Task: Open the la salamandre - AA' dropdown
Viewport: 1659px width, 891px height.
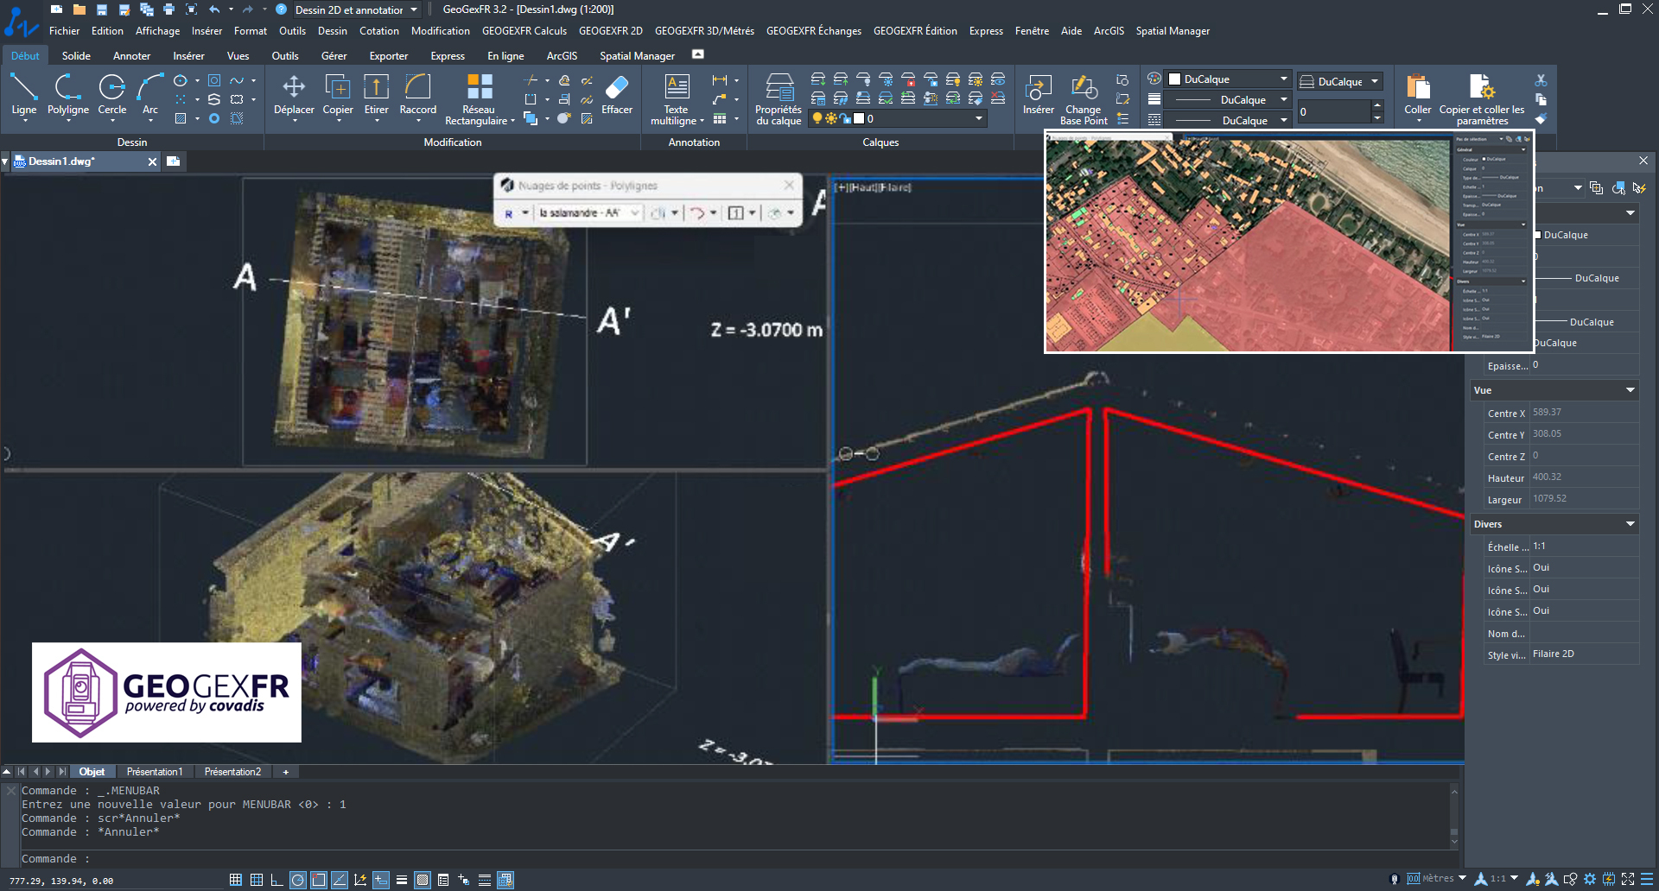Action: point(635,213)
